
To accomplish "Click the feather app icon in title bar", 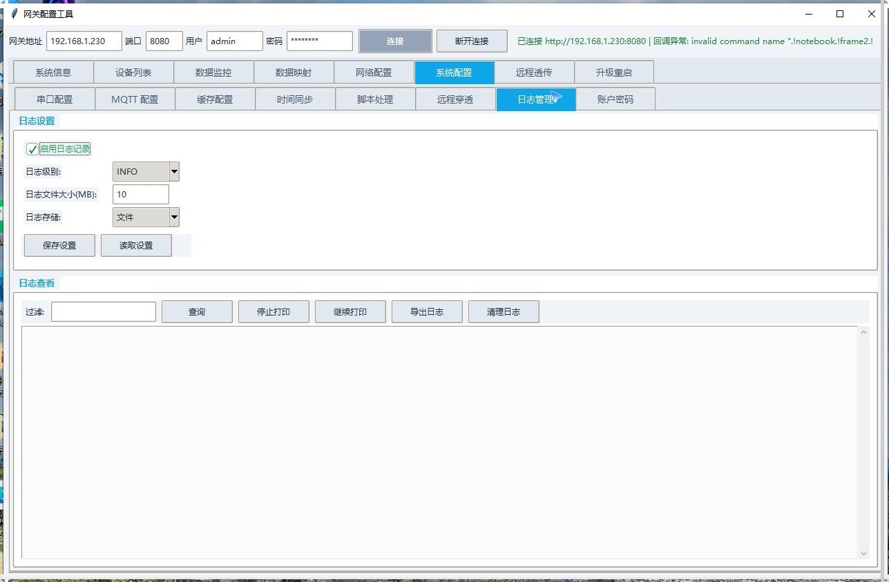I will [14, 14].
